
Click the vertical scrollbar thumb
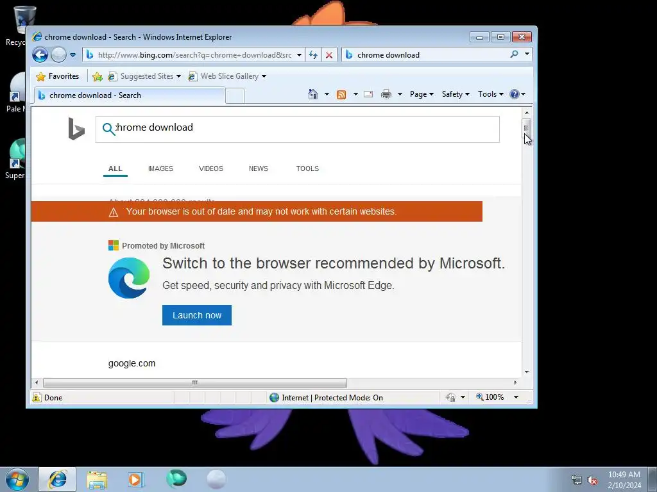[x=527, y=128]
